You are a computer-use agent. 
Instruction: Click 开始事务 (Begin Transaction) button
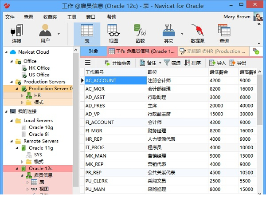click(117, 63)
